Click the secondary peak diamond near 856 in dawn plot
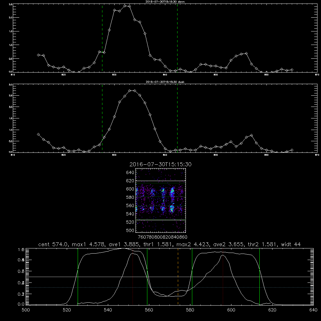321x321 pixels. (x=247, y=53)
